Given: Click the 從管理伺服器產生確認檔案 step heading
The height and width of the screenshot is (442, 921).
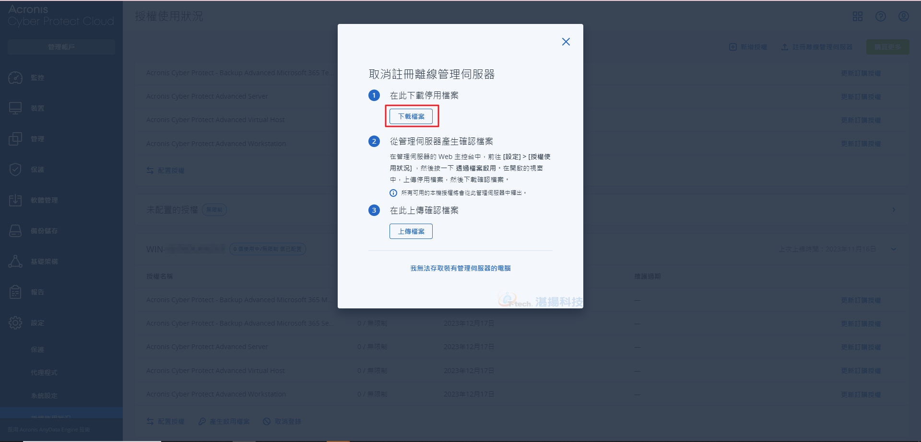Looking at the screenshot, I should point(441,141).
